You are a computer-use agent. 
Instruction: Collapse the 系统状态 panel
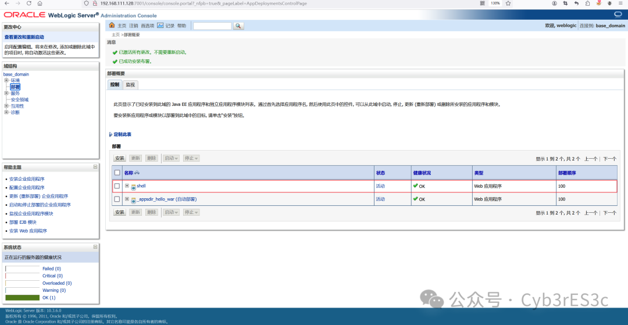(x=95, y=247)
